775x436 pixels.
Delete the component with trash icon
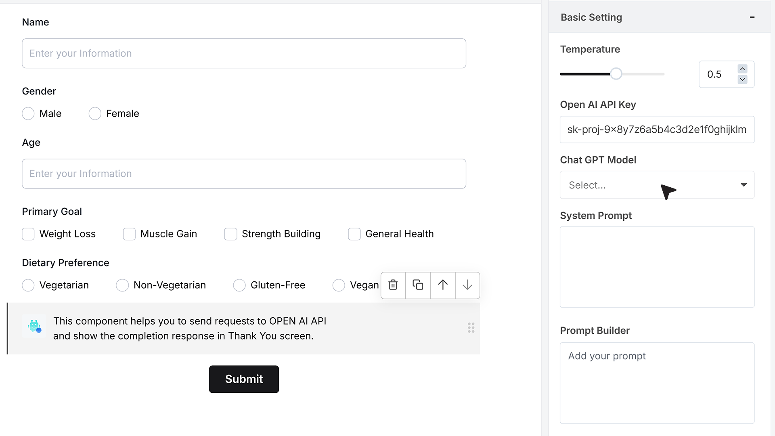[x=393, y=285]
